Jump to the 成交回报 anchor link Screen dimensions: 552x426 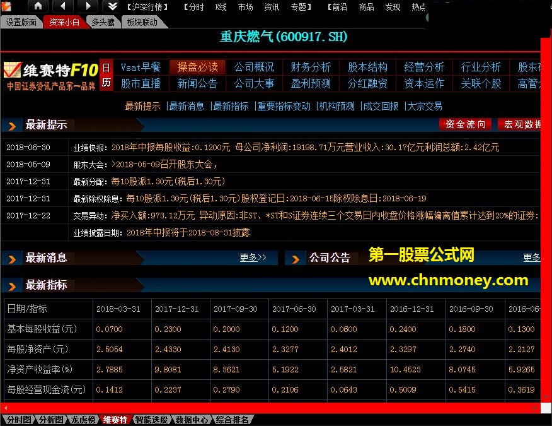381,106
